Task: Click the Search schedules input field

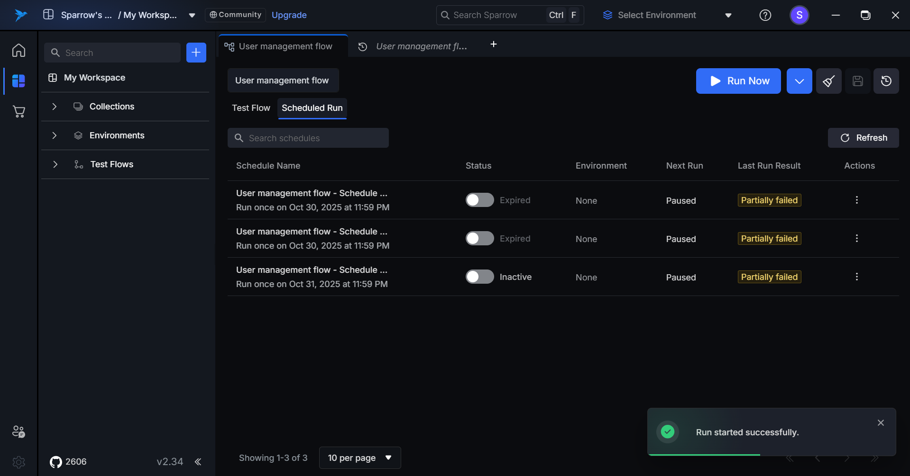Action: click(x=308, y=138)
